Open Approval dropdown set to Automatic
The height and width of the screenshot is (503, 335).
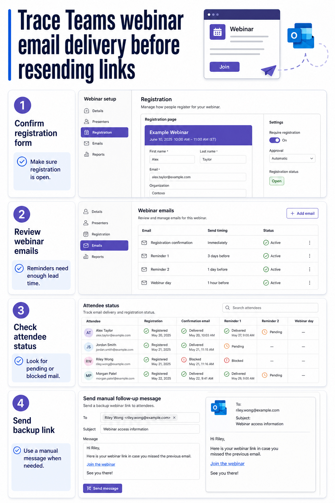click(x=292, y=158)
